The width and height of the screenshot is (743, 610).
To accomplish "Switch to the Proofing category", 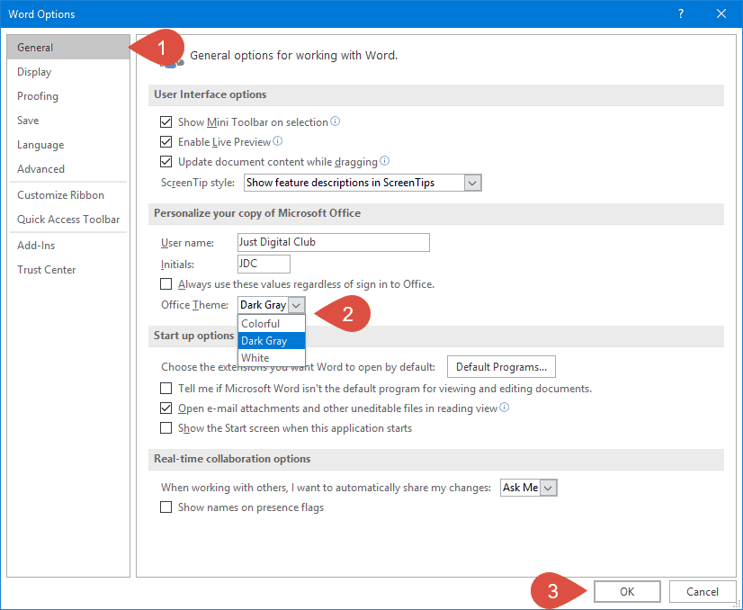I will pyautogui.click(x=68, y=96).
